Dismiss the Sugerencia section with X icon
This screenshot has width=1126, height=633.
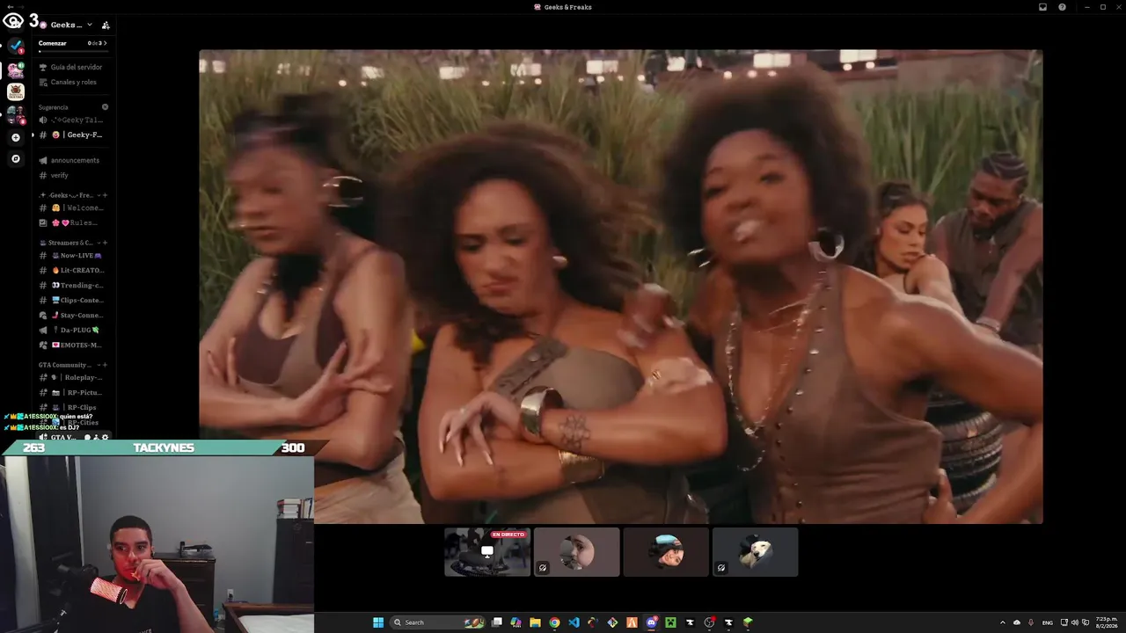click(105, 107)
